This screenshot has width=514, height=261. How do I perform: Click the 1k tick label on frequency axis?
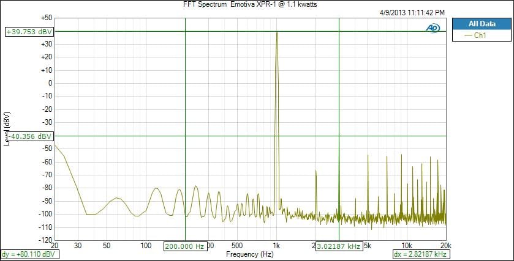coord(277,245)
